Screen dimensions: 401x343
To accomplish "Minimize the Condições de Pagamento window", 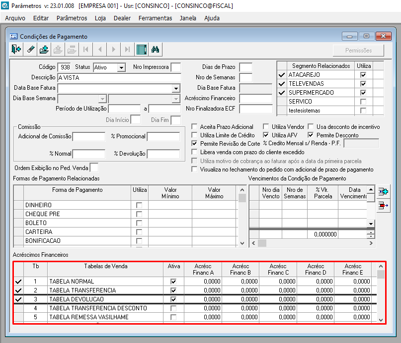I will click(350, 36).
